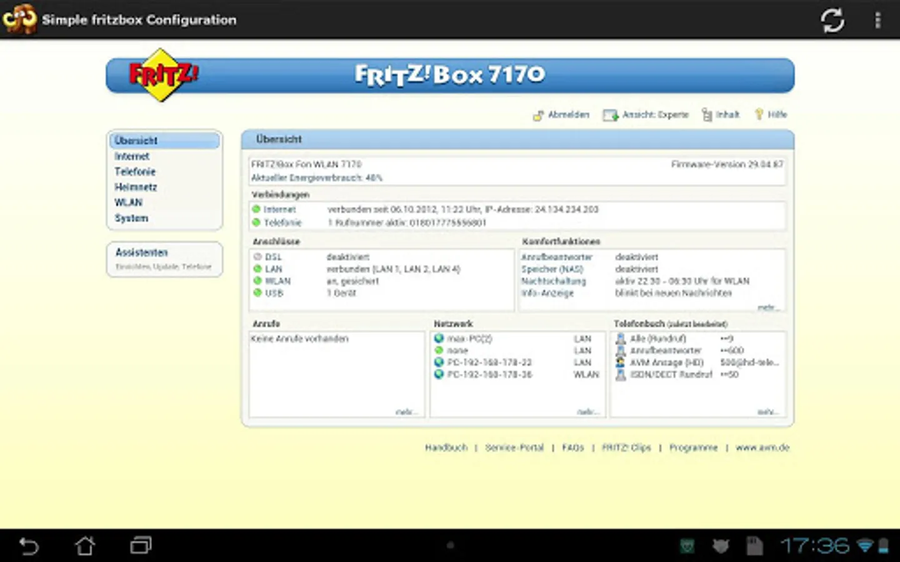Tap the Android back button
The width and height of the screenshot is (900, 562).
click(x=29, y=546)
